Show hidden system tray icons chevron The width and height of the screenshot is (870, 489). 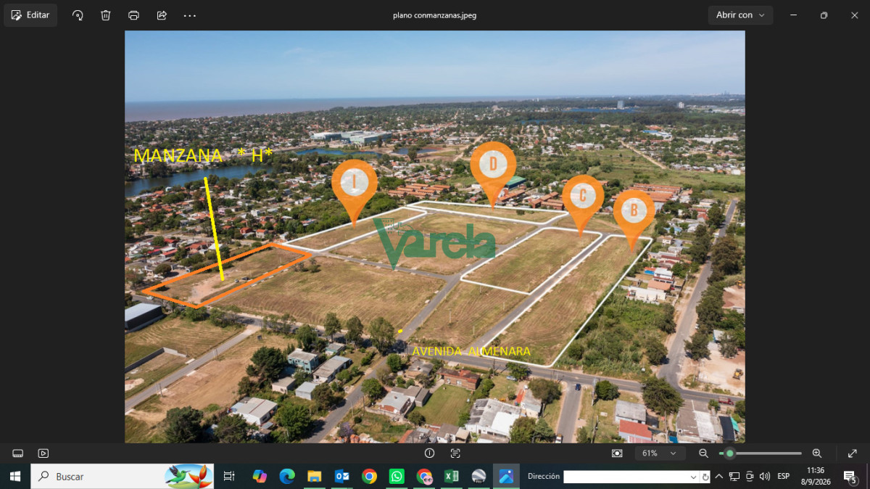719,477
